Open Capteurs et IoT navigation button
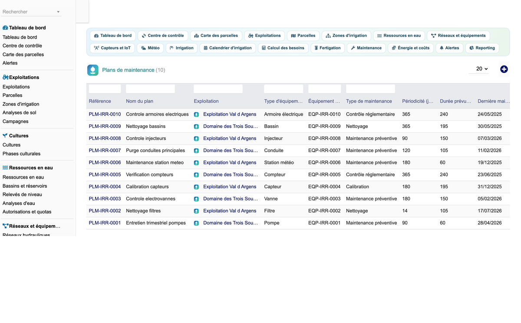The width and height of the screenshot is (521, 323). click(x=112, y=48)
